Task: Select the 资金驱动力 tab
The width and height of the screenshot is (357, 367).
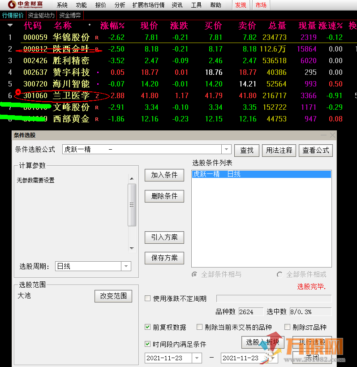Action: click(41, 15)
